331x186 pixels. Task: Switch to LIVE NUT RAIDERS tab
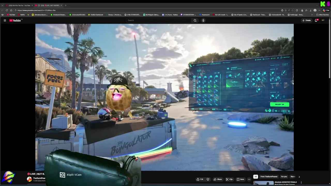[x=49, y=5]
